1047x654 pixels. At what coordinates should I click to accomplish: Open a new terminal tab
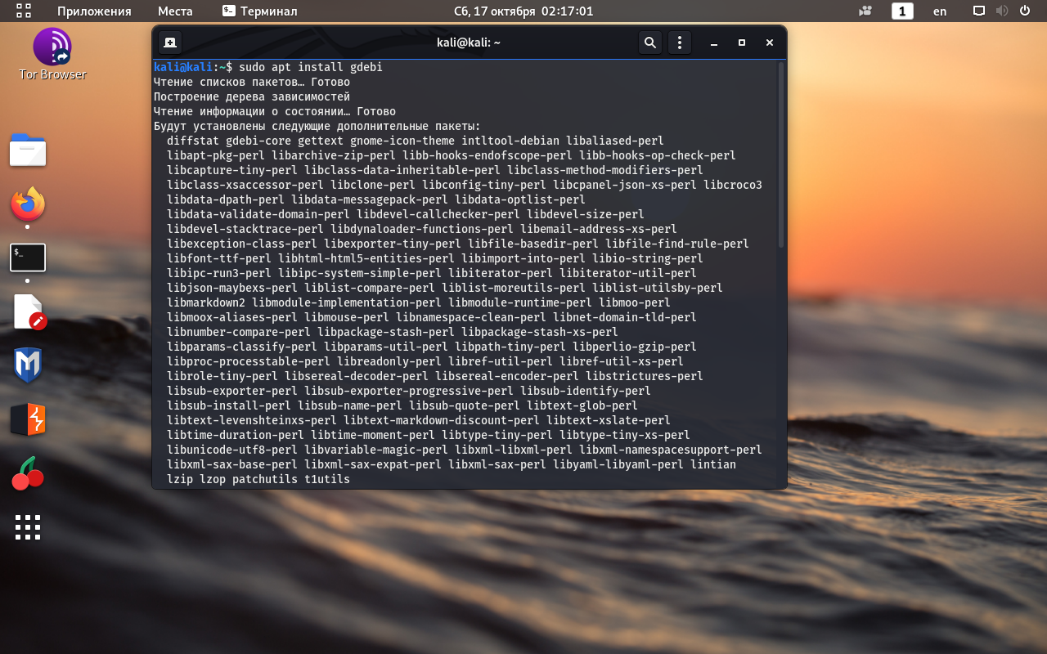coord(170,43)
